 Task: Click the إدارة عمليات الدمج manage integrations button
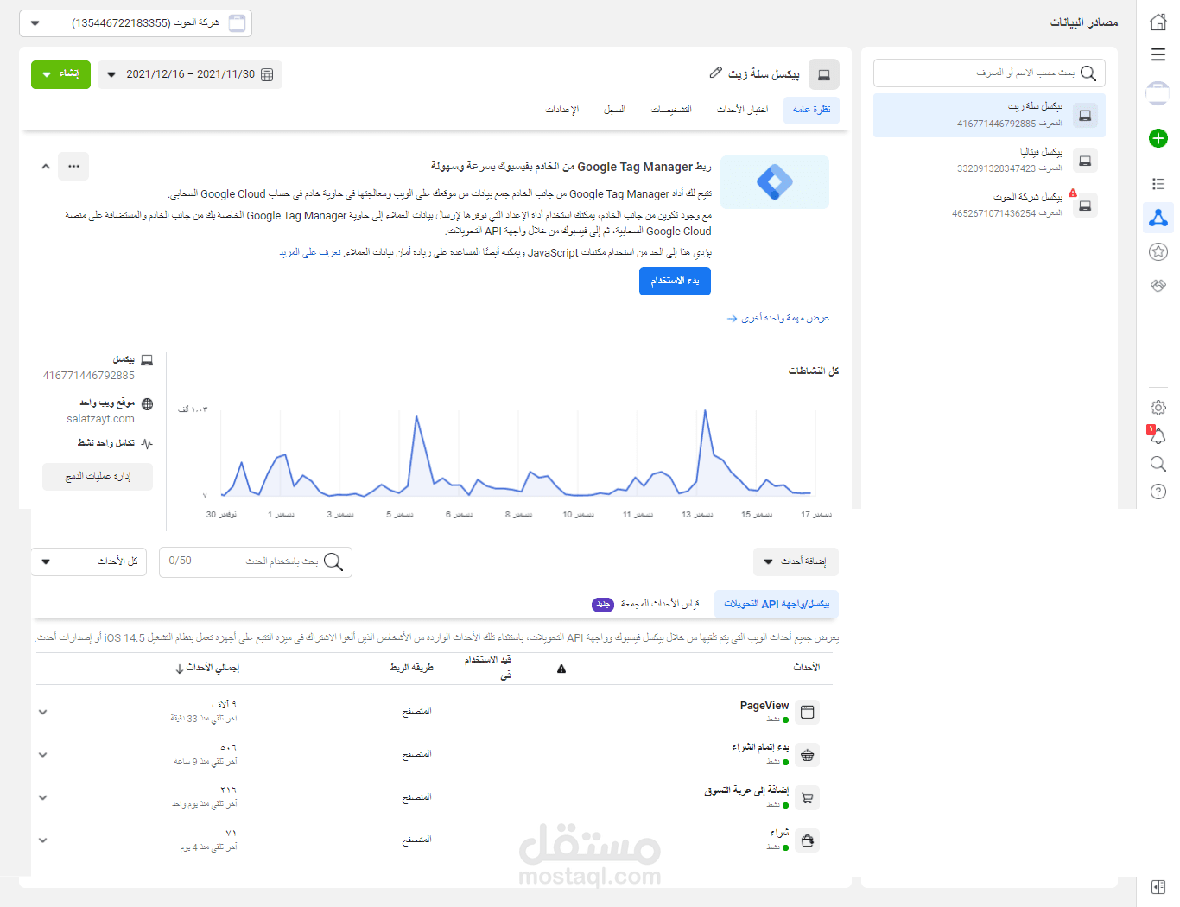(x=98, y=476)
